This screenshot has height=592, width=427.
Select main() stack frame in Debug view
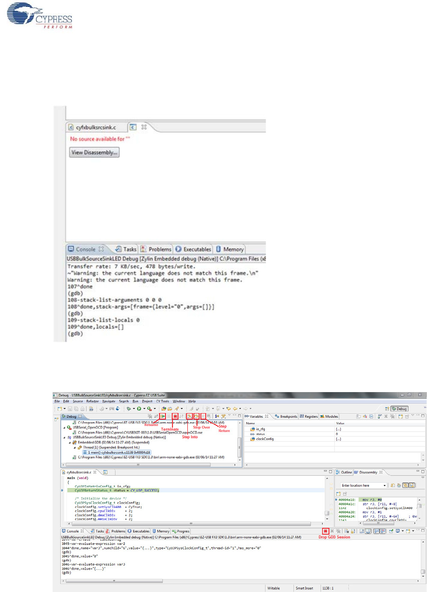[116, 452]
